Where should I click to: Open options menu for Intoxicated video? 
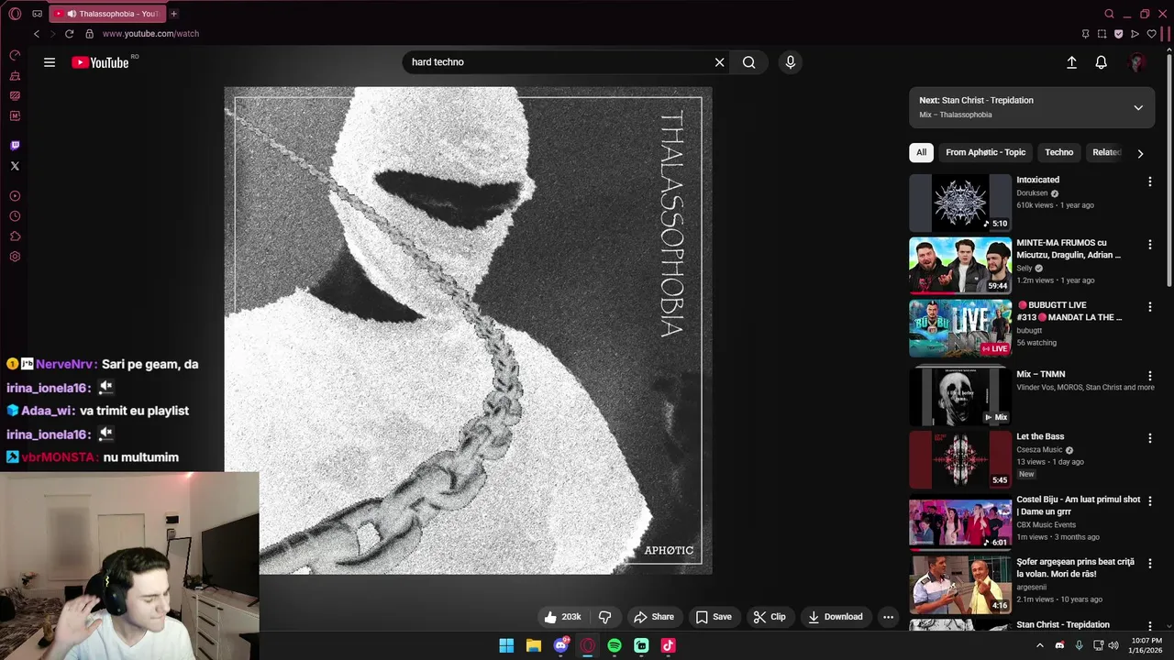tap(1149, 181)
